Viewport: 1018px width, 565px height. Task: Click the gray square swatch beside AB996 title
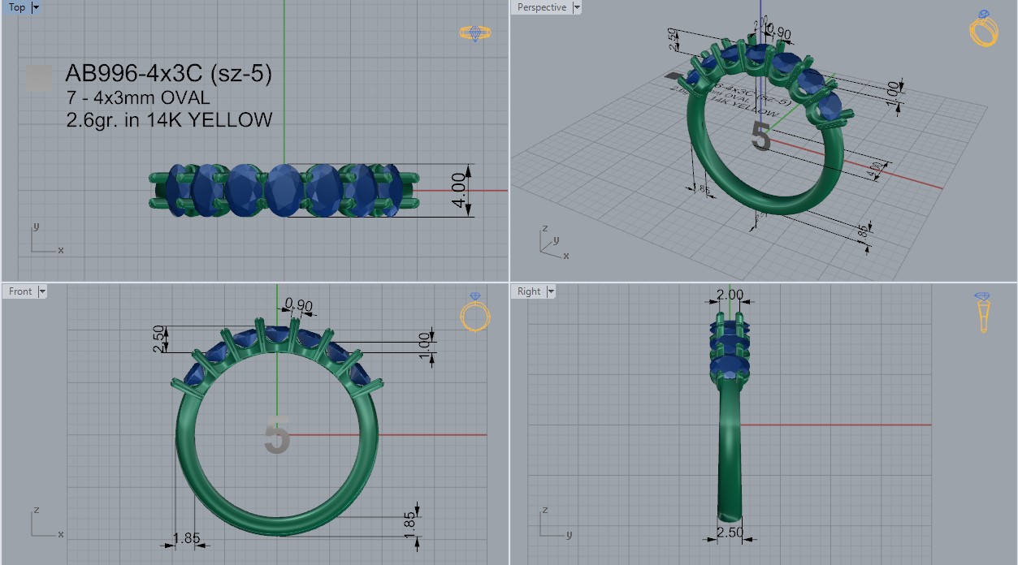(x=39, y=79)
